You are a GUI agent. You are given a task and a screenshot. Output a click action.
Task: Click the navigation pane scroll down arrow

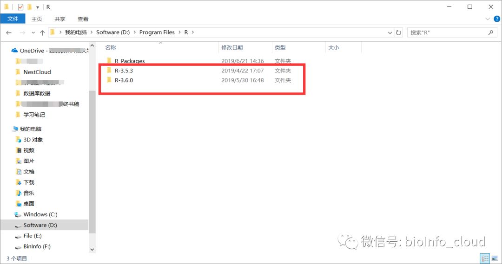92,250
